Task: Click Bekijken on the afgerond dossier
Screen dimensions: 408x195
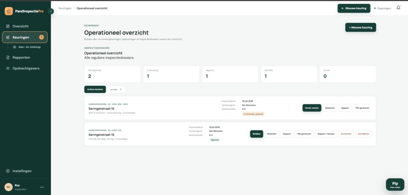Action: coord(257,134)
